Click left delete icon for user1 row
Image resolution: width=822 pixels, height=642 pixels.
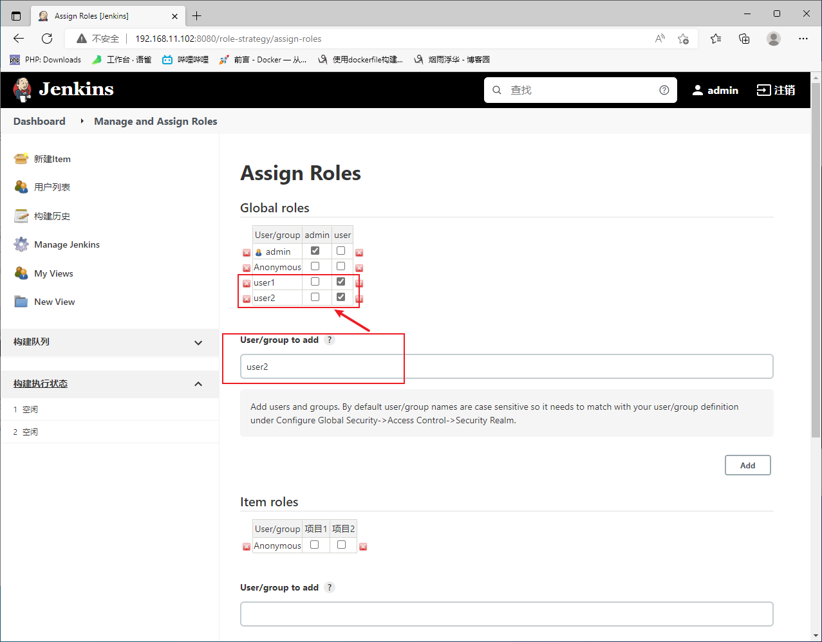247,284
